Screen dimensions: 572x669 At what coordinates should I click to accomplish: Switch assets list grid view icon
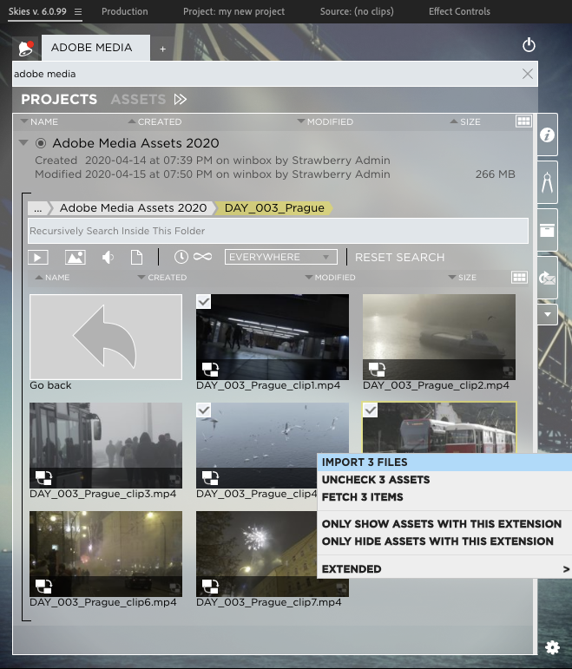pos(519,278)
